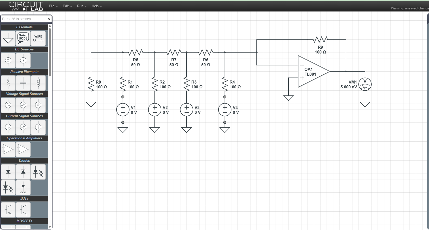Viewport: 429px width, 230px height.
Task: Clear the component search box
Action: pos(49,19)
